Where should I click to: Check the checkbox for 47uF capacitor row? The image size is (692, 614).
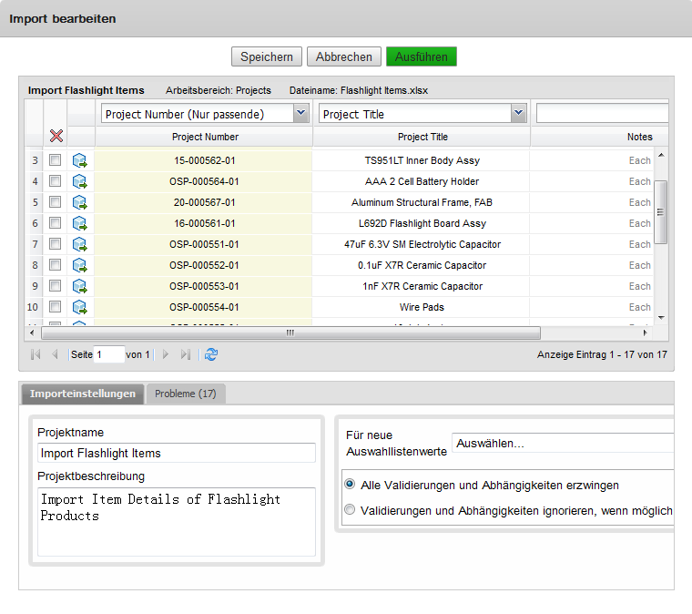pos(56,243)
